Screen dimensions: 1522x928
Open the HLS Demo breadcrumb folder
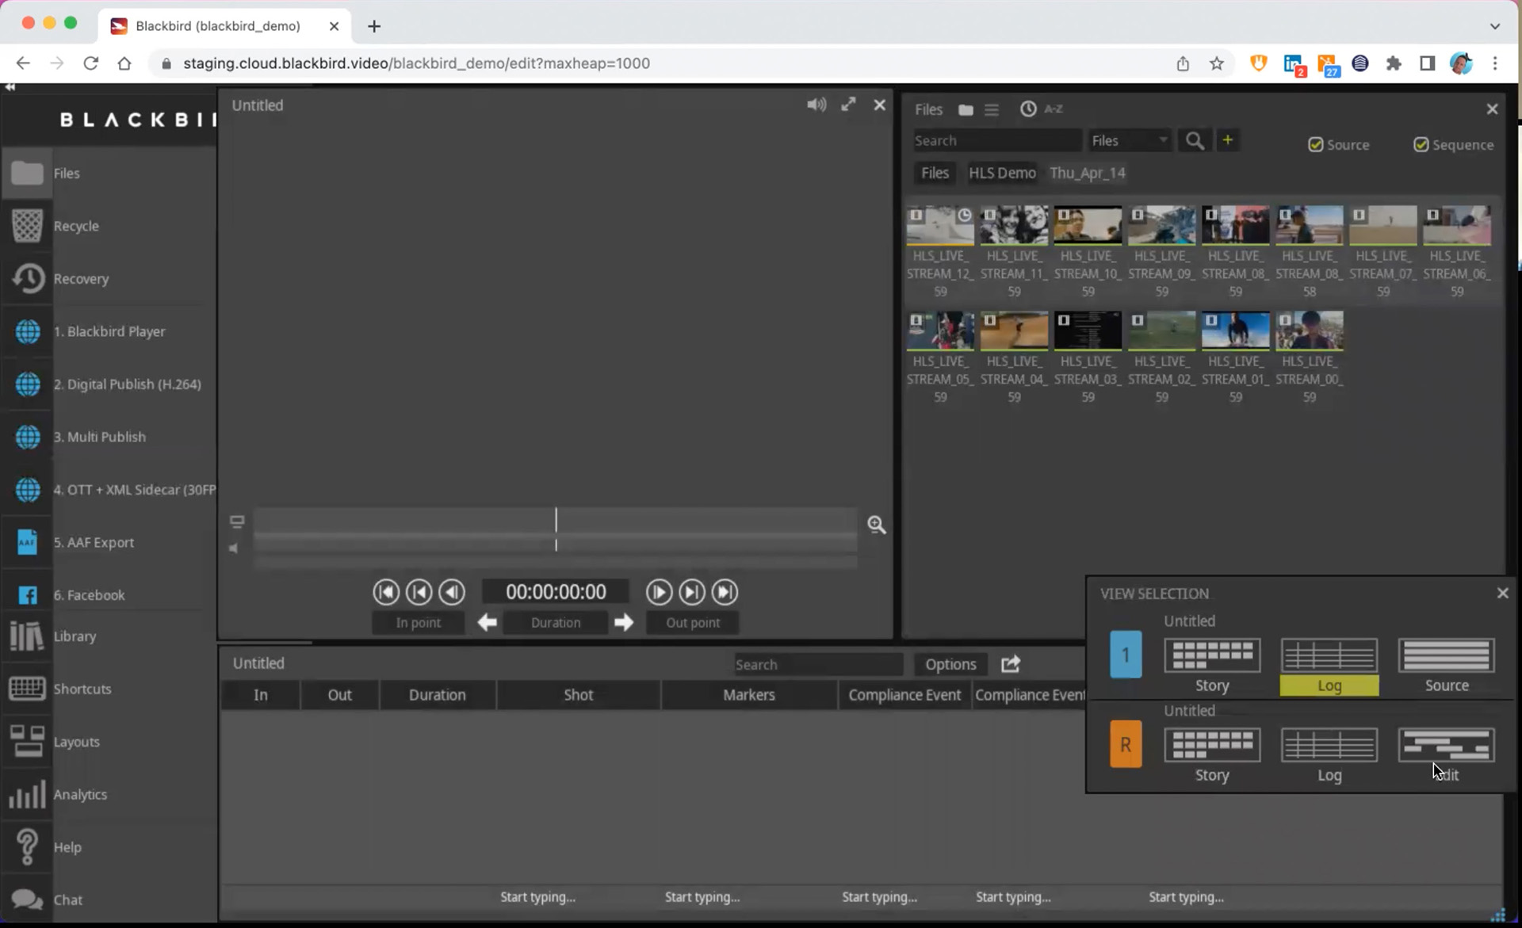tap(1001, 173)
